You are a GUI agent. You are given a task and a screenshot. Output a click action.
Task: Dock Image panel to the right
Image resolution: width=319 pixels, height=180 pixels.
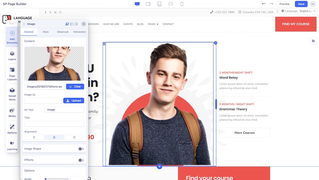76,24
